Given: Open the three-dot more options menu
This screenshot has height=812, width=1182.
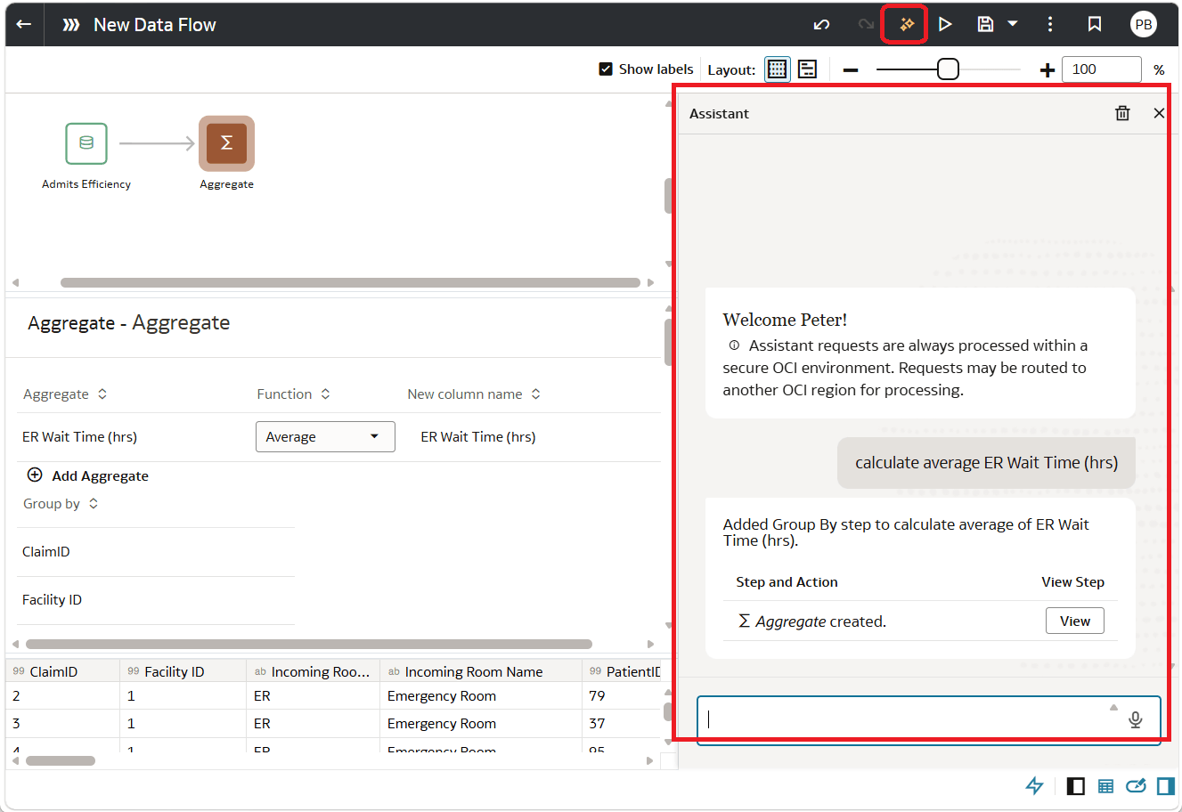Looking at the screenshot, I should tap(1050, 24).
